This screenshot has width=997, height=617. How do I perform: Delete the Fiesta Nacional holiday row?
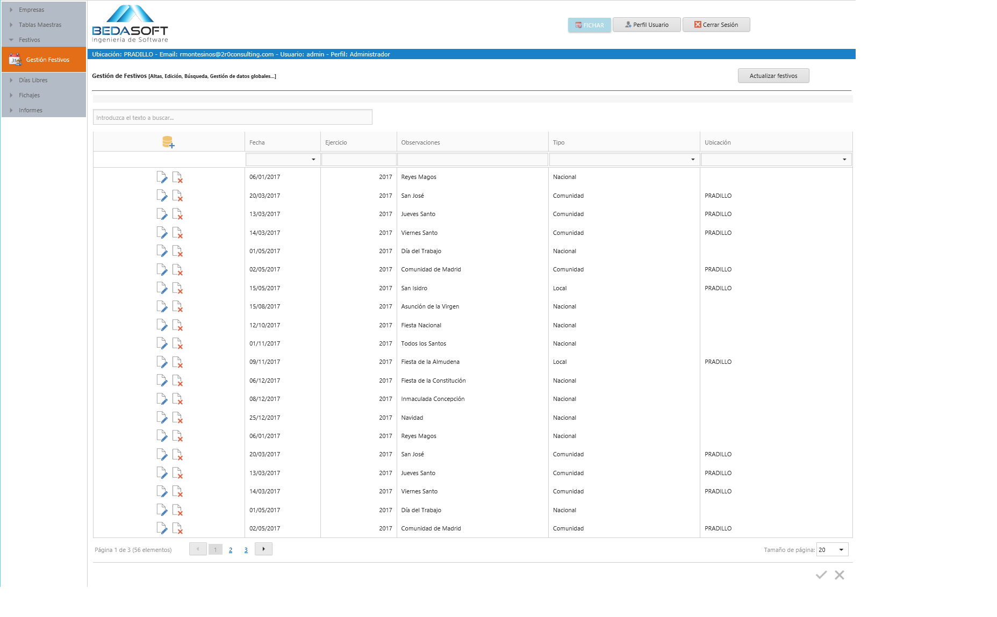(177, 325)
